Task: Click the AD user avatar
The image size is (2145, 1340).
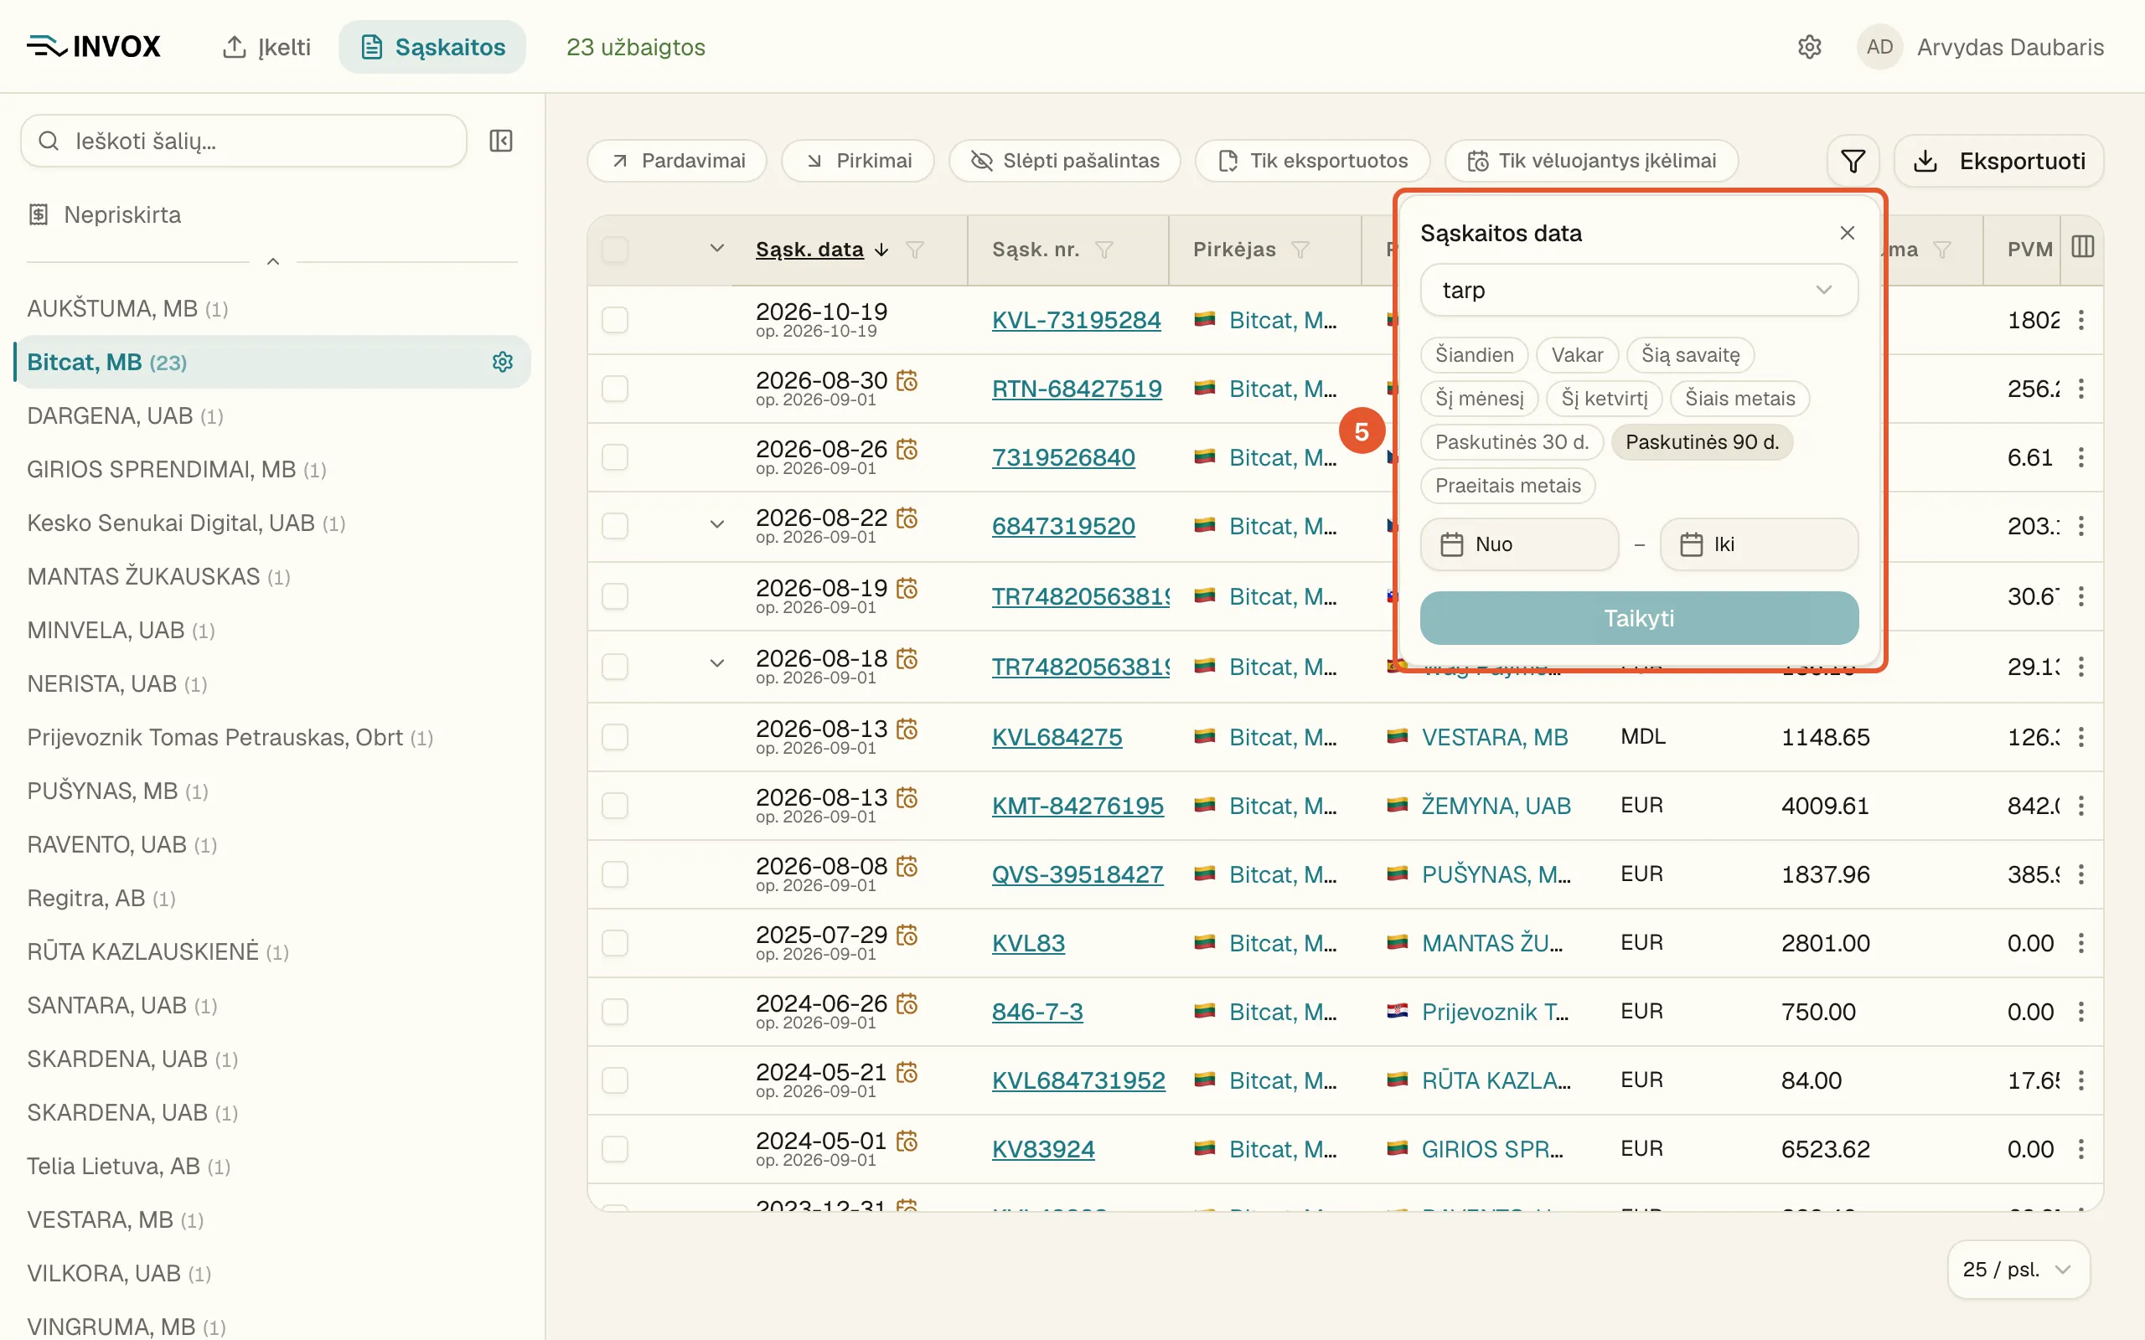Action: pos(1879,47)
